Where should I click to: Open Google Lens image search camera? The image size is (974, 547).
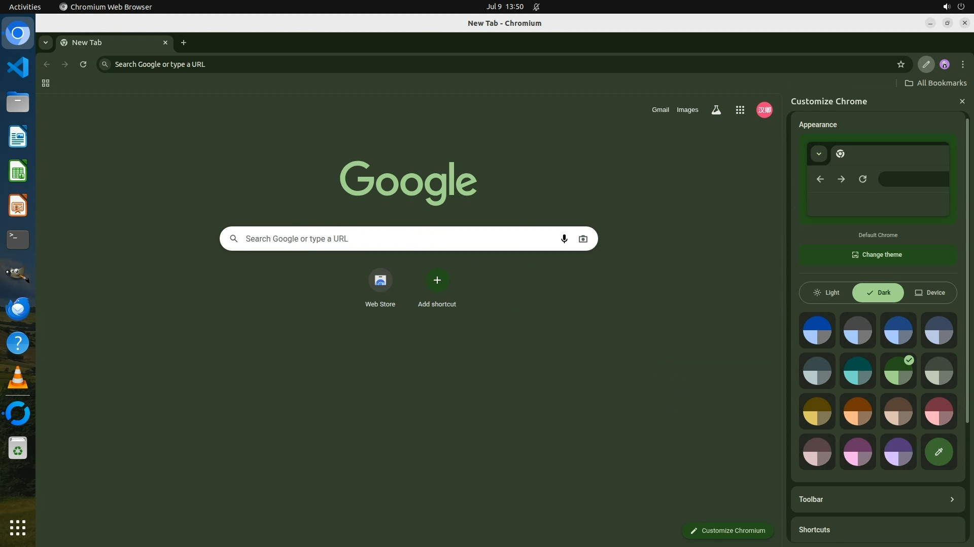tap(583, 239)
